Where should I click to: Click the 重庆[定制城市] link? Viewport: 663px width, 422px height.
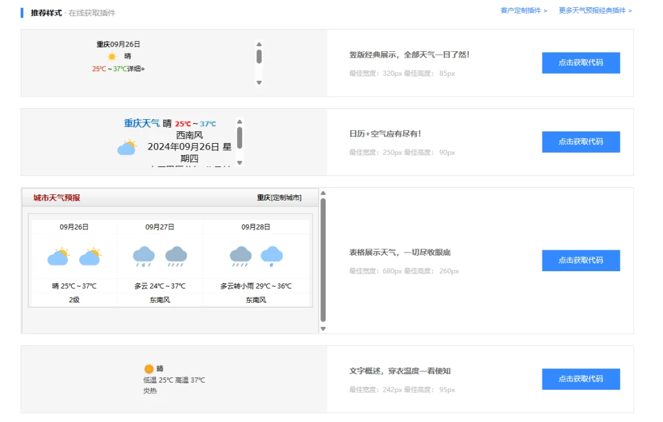coord(279,197)
